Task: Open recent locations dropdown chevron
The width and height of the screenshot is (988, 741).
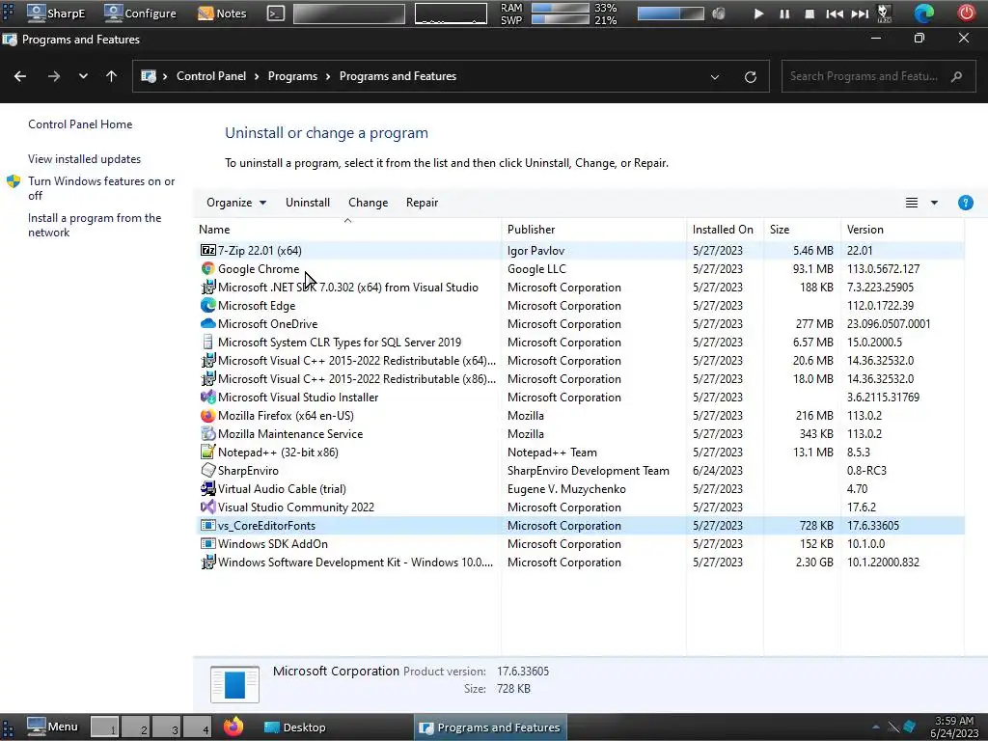Action: coord(83,76)
